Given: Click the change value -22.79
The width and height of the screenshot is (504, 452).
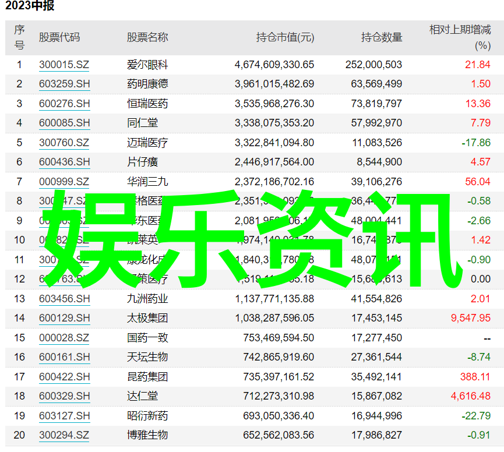Looking at the screenshot, I should [476, 416].
